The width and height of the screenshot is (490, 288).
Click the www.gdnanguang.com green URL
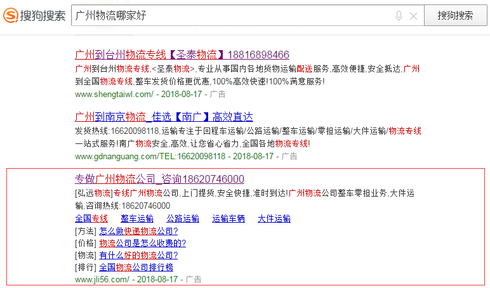coord(150,156)
